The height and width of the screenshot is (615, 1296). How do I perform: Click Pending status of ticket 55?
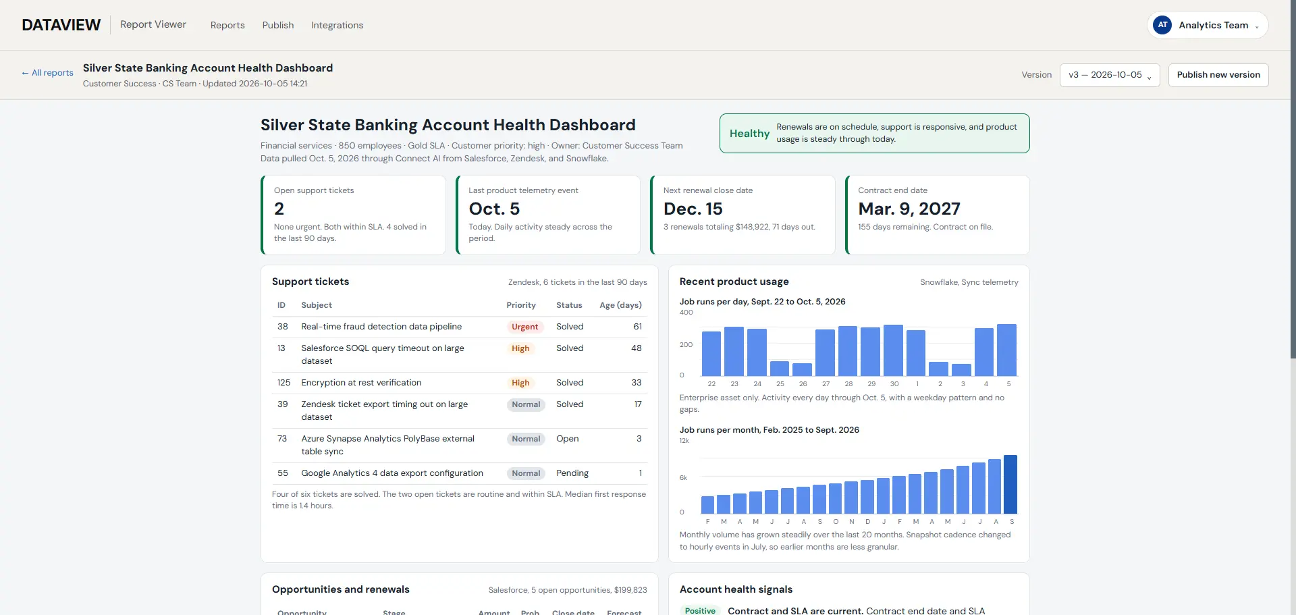tap(572, 473)
